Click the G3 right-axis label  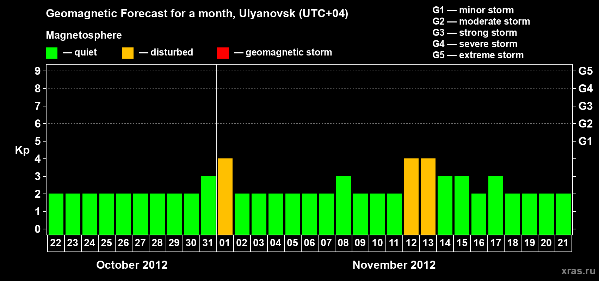(x=586, y=106)
